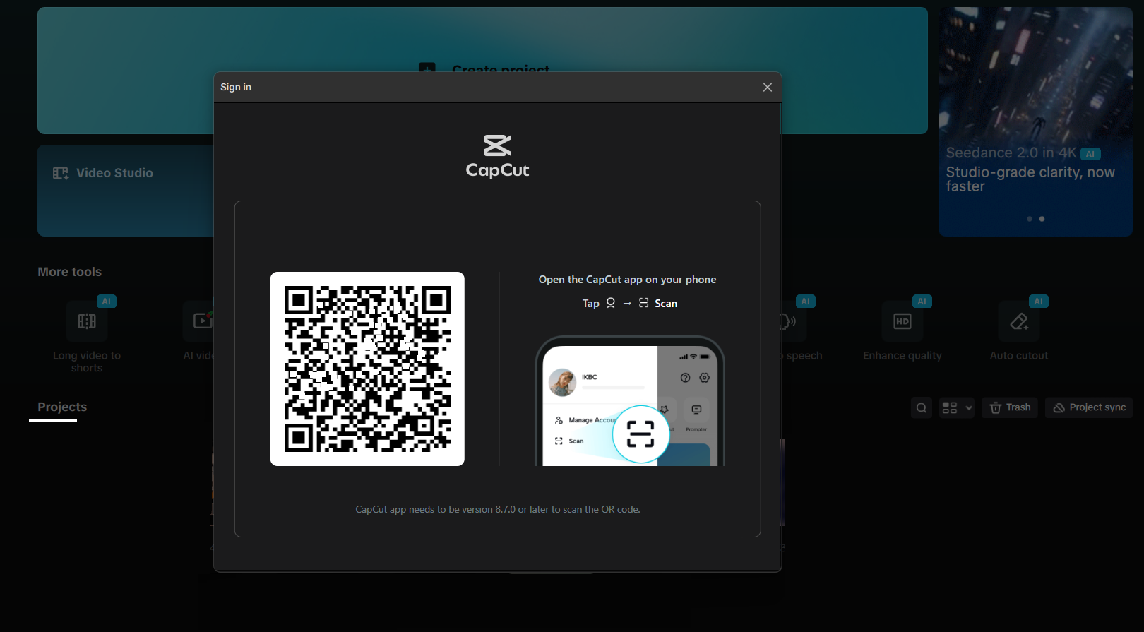Click the Sign in dialog title
1144x632 pixels.
click(x=236, y=87)
